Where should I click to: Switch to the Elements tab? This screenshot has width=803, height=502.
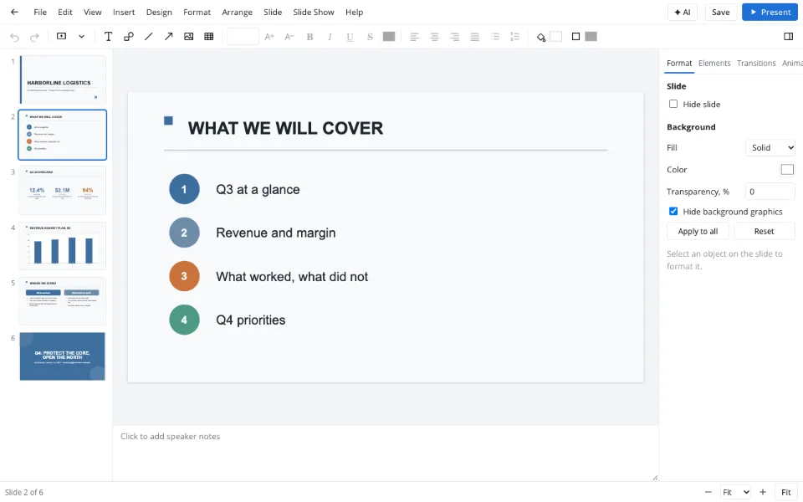click(x=713, y=63)
